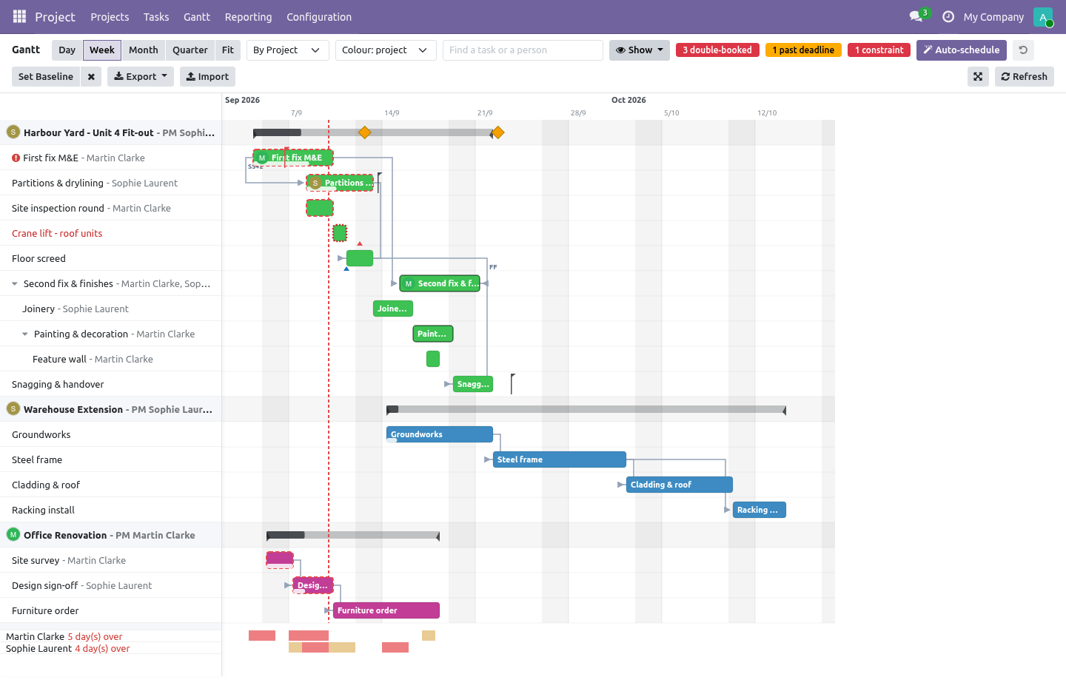Screen dimensions: 1066x694
Task: Select the Feature wall task bar
Action: (x=433, y=359)
